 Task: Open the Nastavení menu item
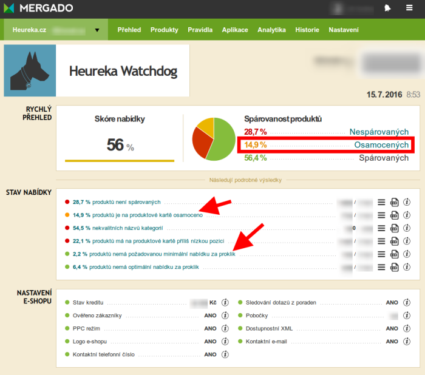click(x=344, y=30)
